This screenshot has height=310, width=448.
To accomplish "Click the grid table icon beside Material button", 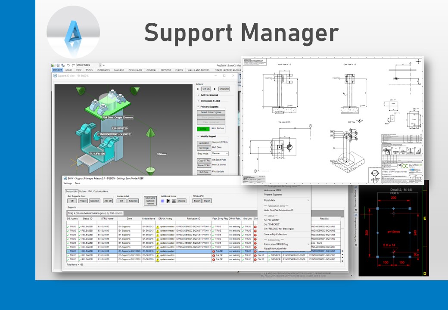I will point(173,201).
